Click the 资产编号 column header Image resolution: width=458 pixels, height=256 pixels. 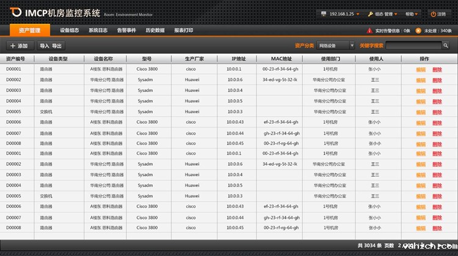click(16, 59)
